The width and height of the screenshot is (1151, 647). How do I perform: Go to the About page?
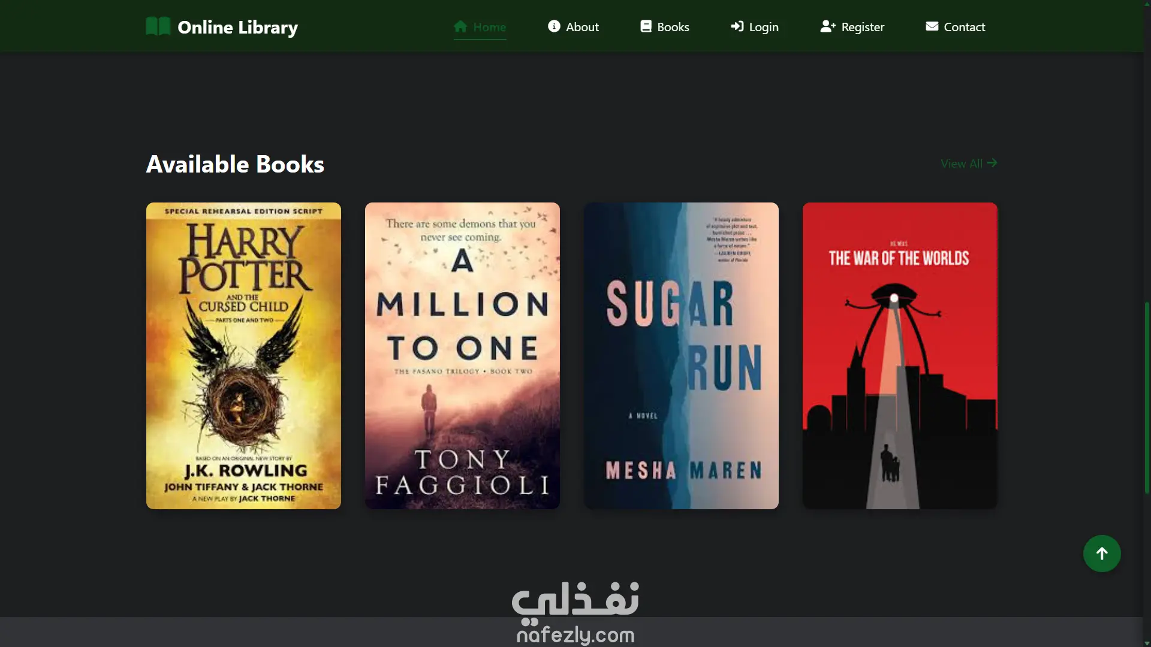[573, 27]
